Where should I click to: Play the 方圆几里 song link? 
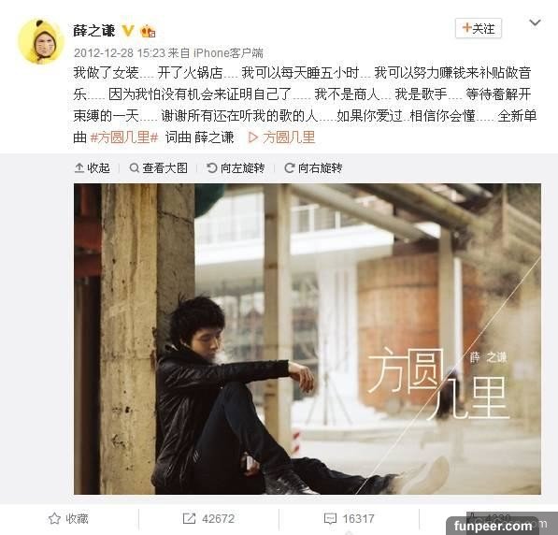281,137
